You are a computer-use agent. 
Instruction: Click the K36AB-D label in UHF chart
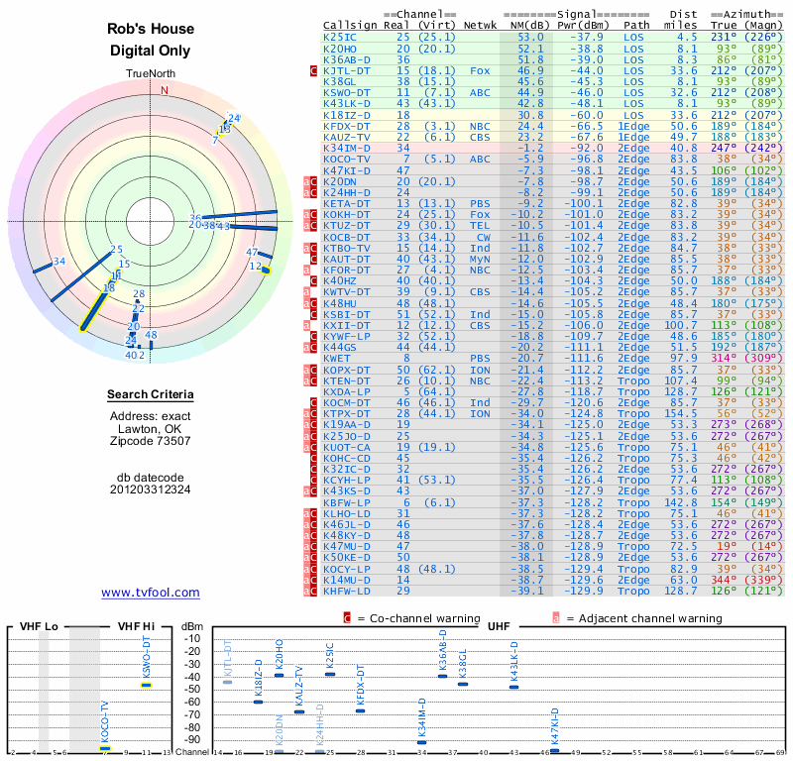(442, 650)
